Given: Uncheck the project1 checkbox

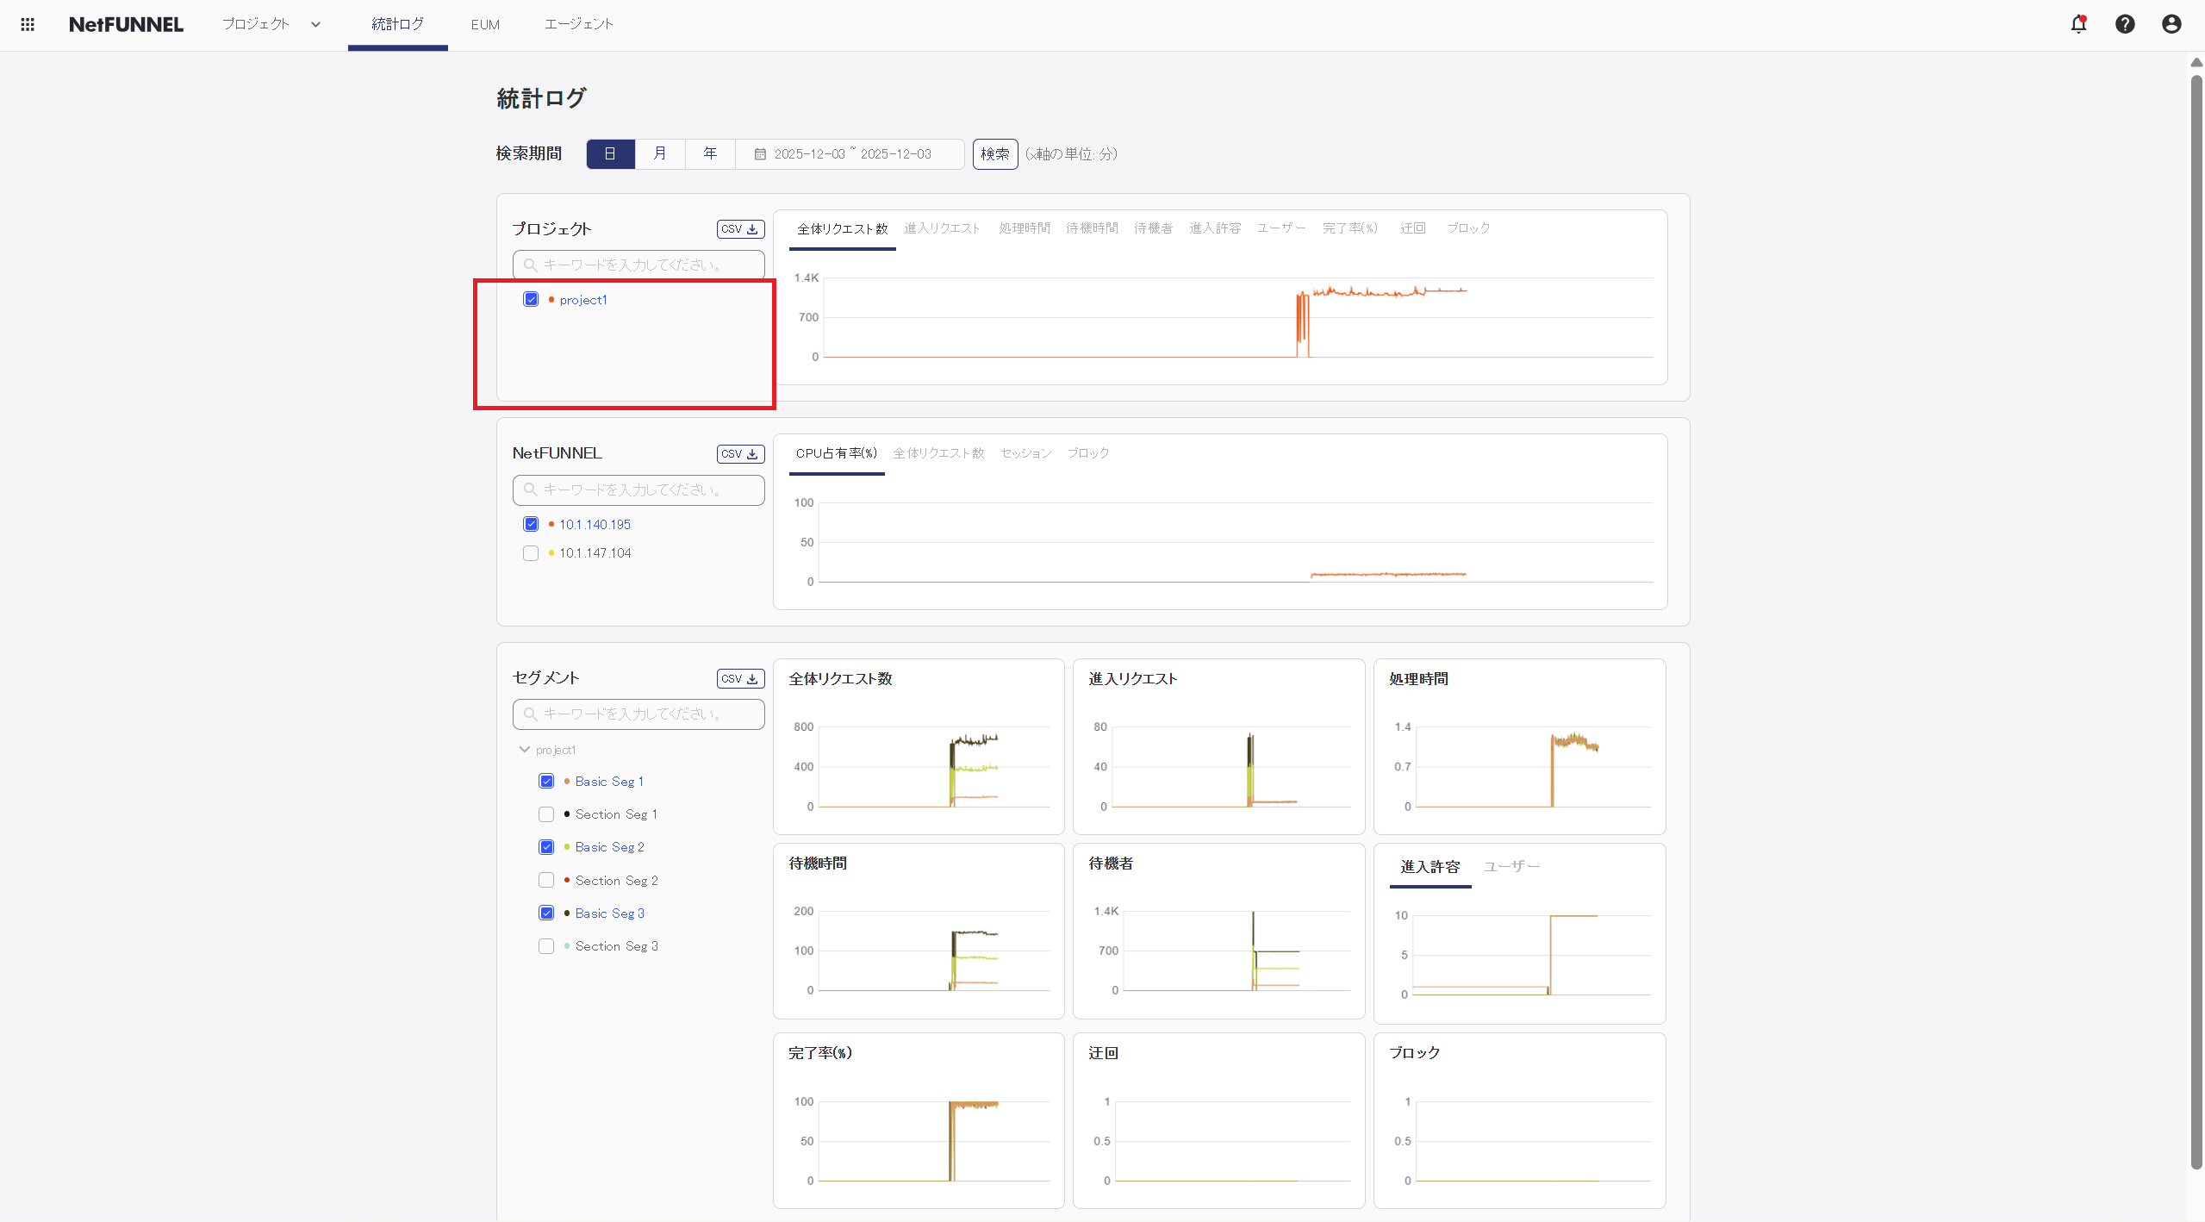Looking at the screenshot, I should [531, 300].
